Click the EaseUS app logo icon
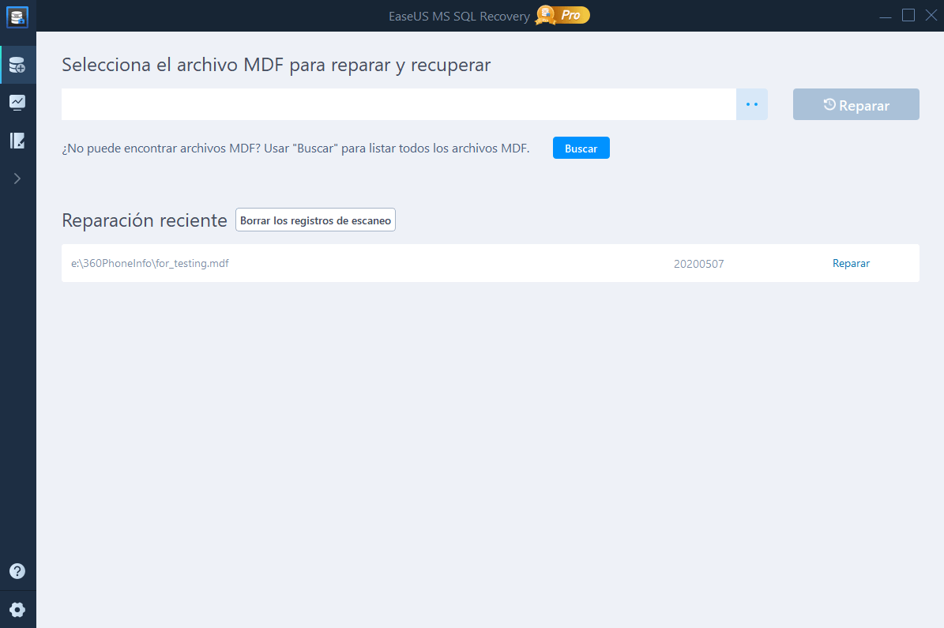This screenshot has width=944, height=628. [17, 17]
